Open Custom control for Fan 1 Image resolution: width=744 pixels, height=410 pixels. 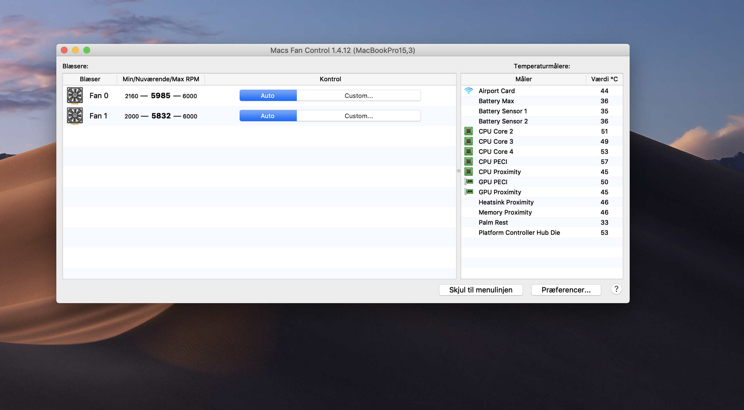tap(358, 116)
